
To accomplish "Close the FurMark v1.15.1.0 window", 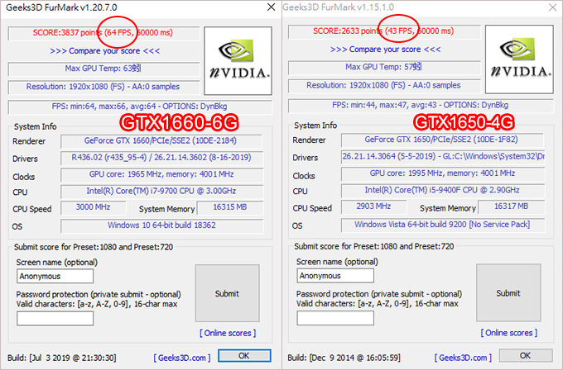I will pos(553,7).
